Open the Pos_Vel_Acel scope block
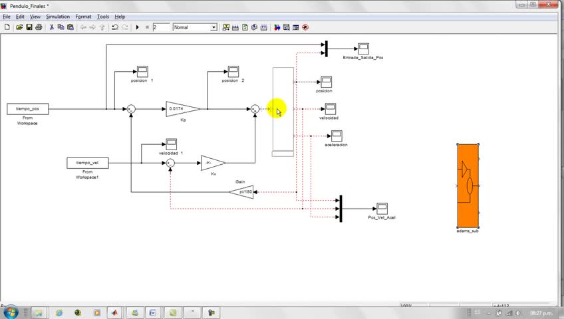 [x=382, y=209]
